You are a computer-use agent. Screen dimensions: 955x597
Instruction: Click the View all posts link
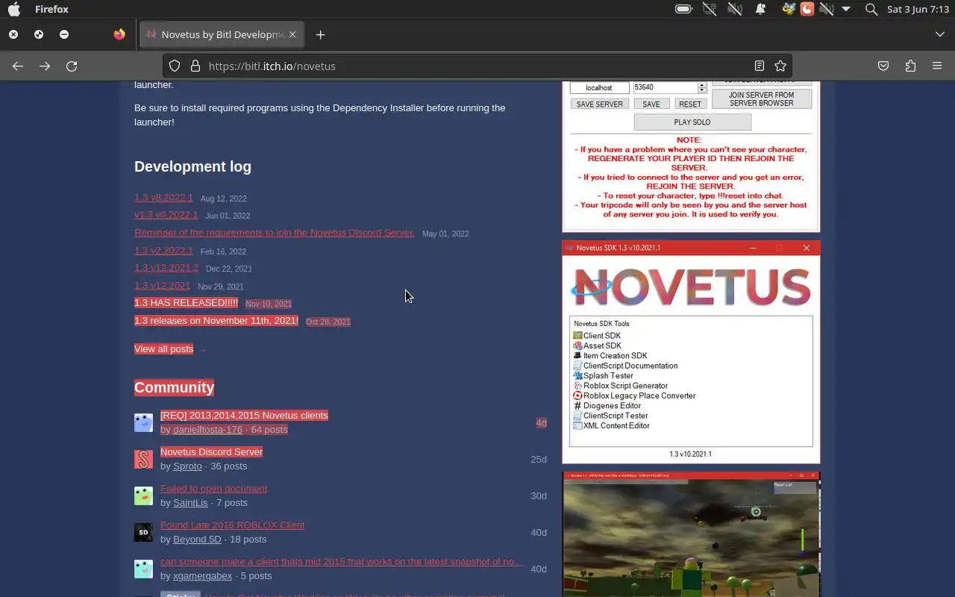(163, 348)
